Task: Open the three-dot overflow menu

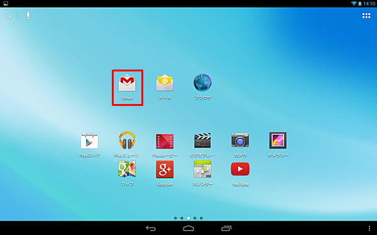Action: pos(369,228)
